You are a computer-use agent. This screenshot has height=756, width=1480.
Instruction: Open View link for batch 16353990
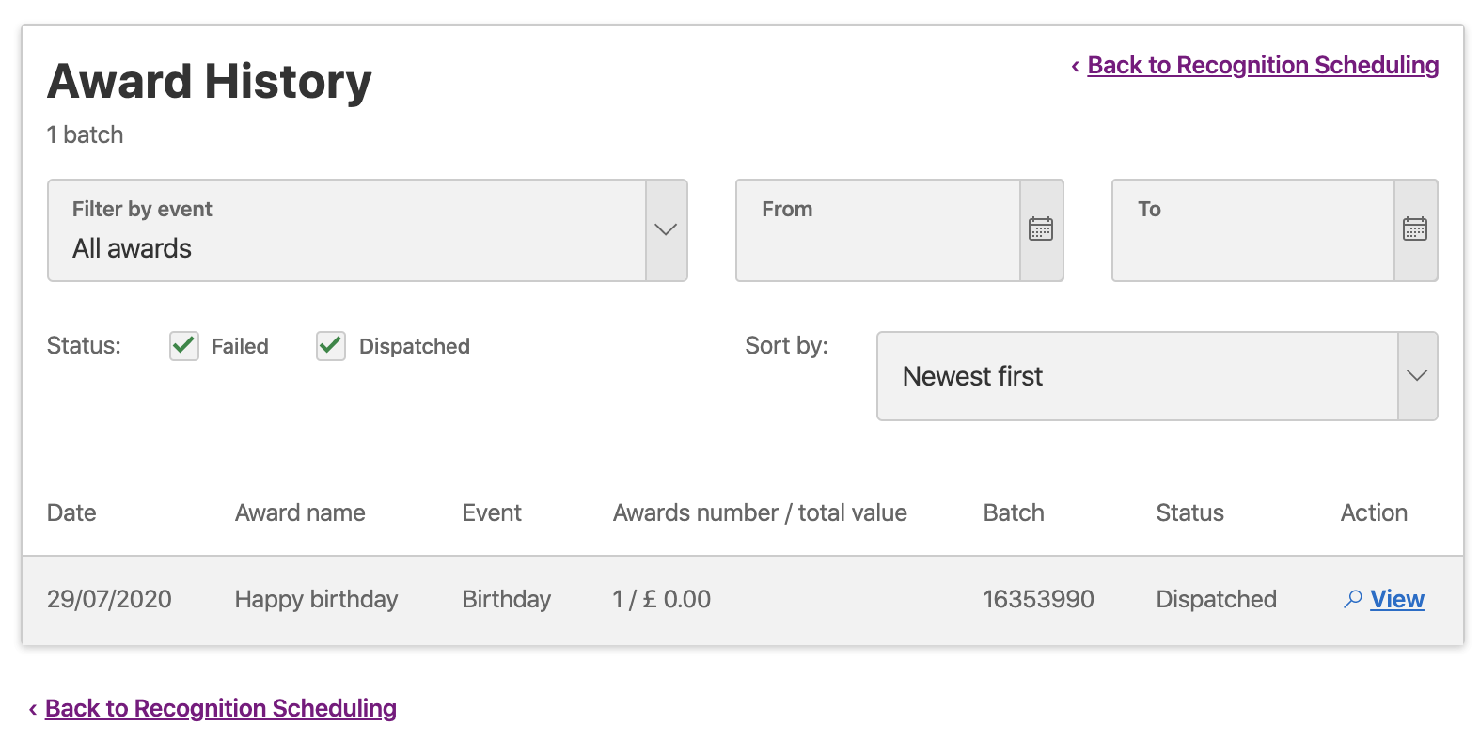tap(1397, 599)
